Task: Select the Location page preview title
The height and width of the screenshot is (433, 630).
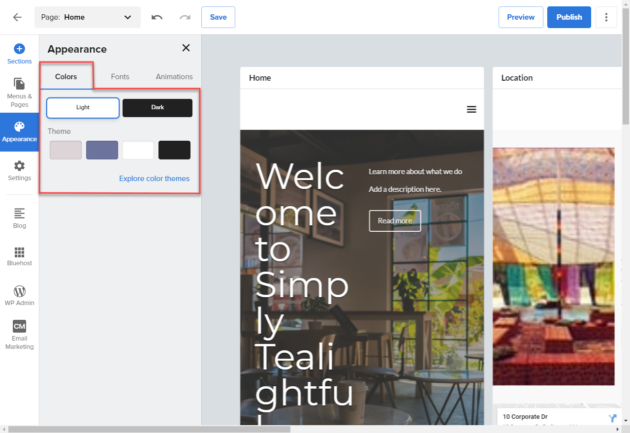Action: point(517,78)
